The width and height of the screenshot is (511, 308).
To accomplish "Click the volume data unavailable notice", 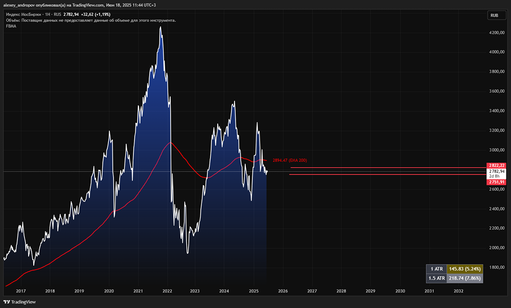I will [91, 20].
